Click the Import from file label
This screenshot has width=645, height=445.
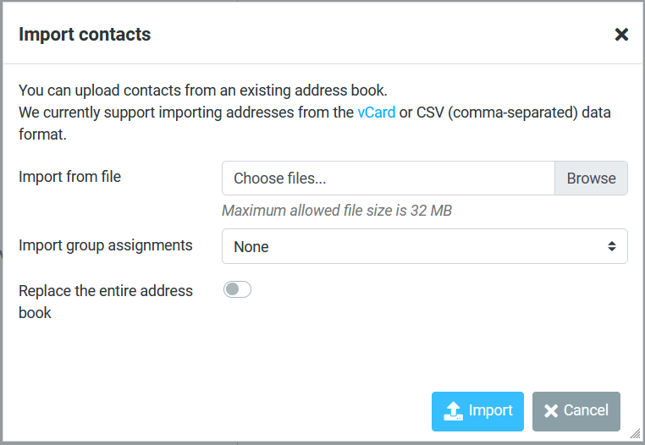[x=69, y=177]
